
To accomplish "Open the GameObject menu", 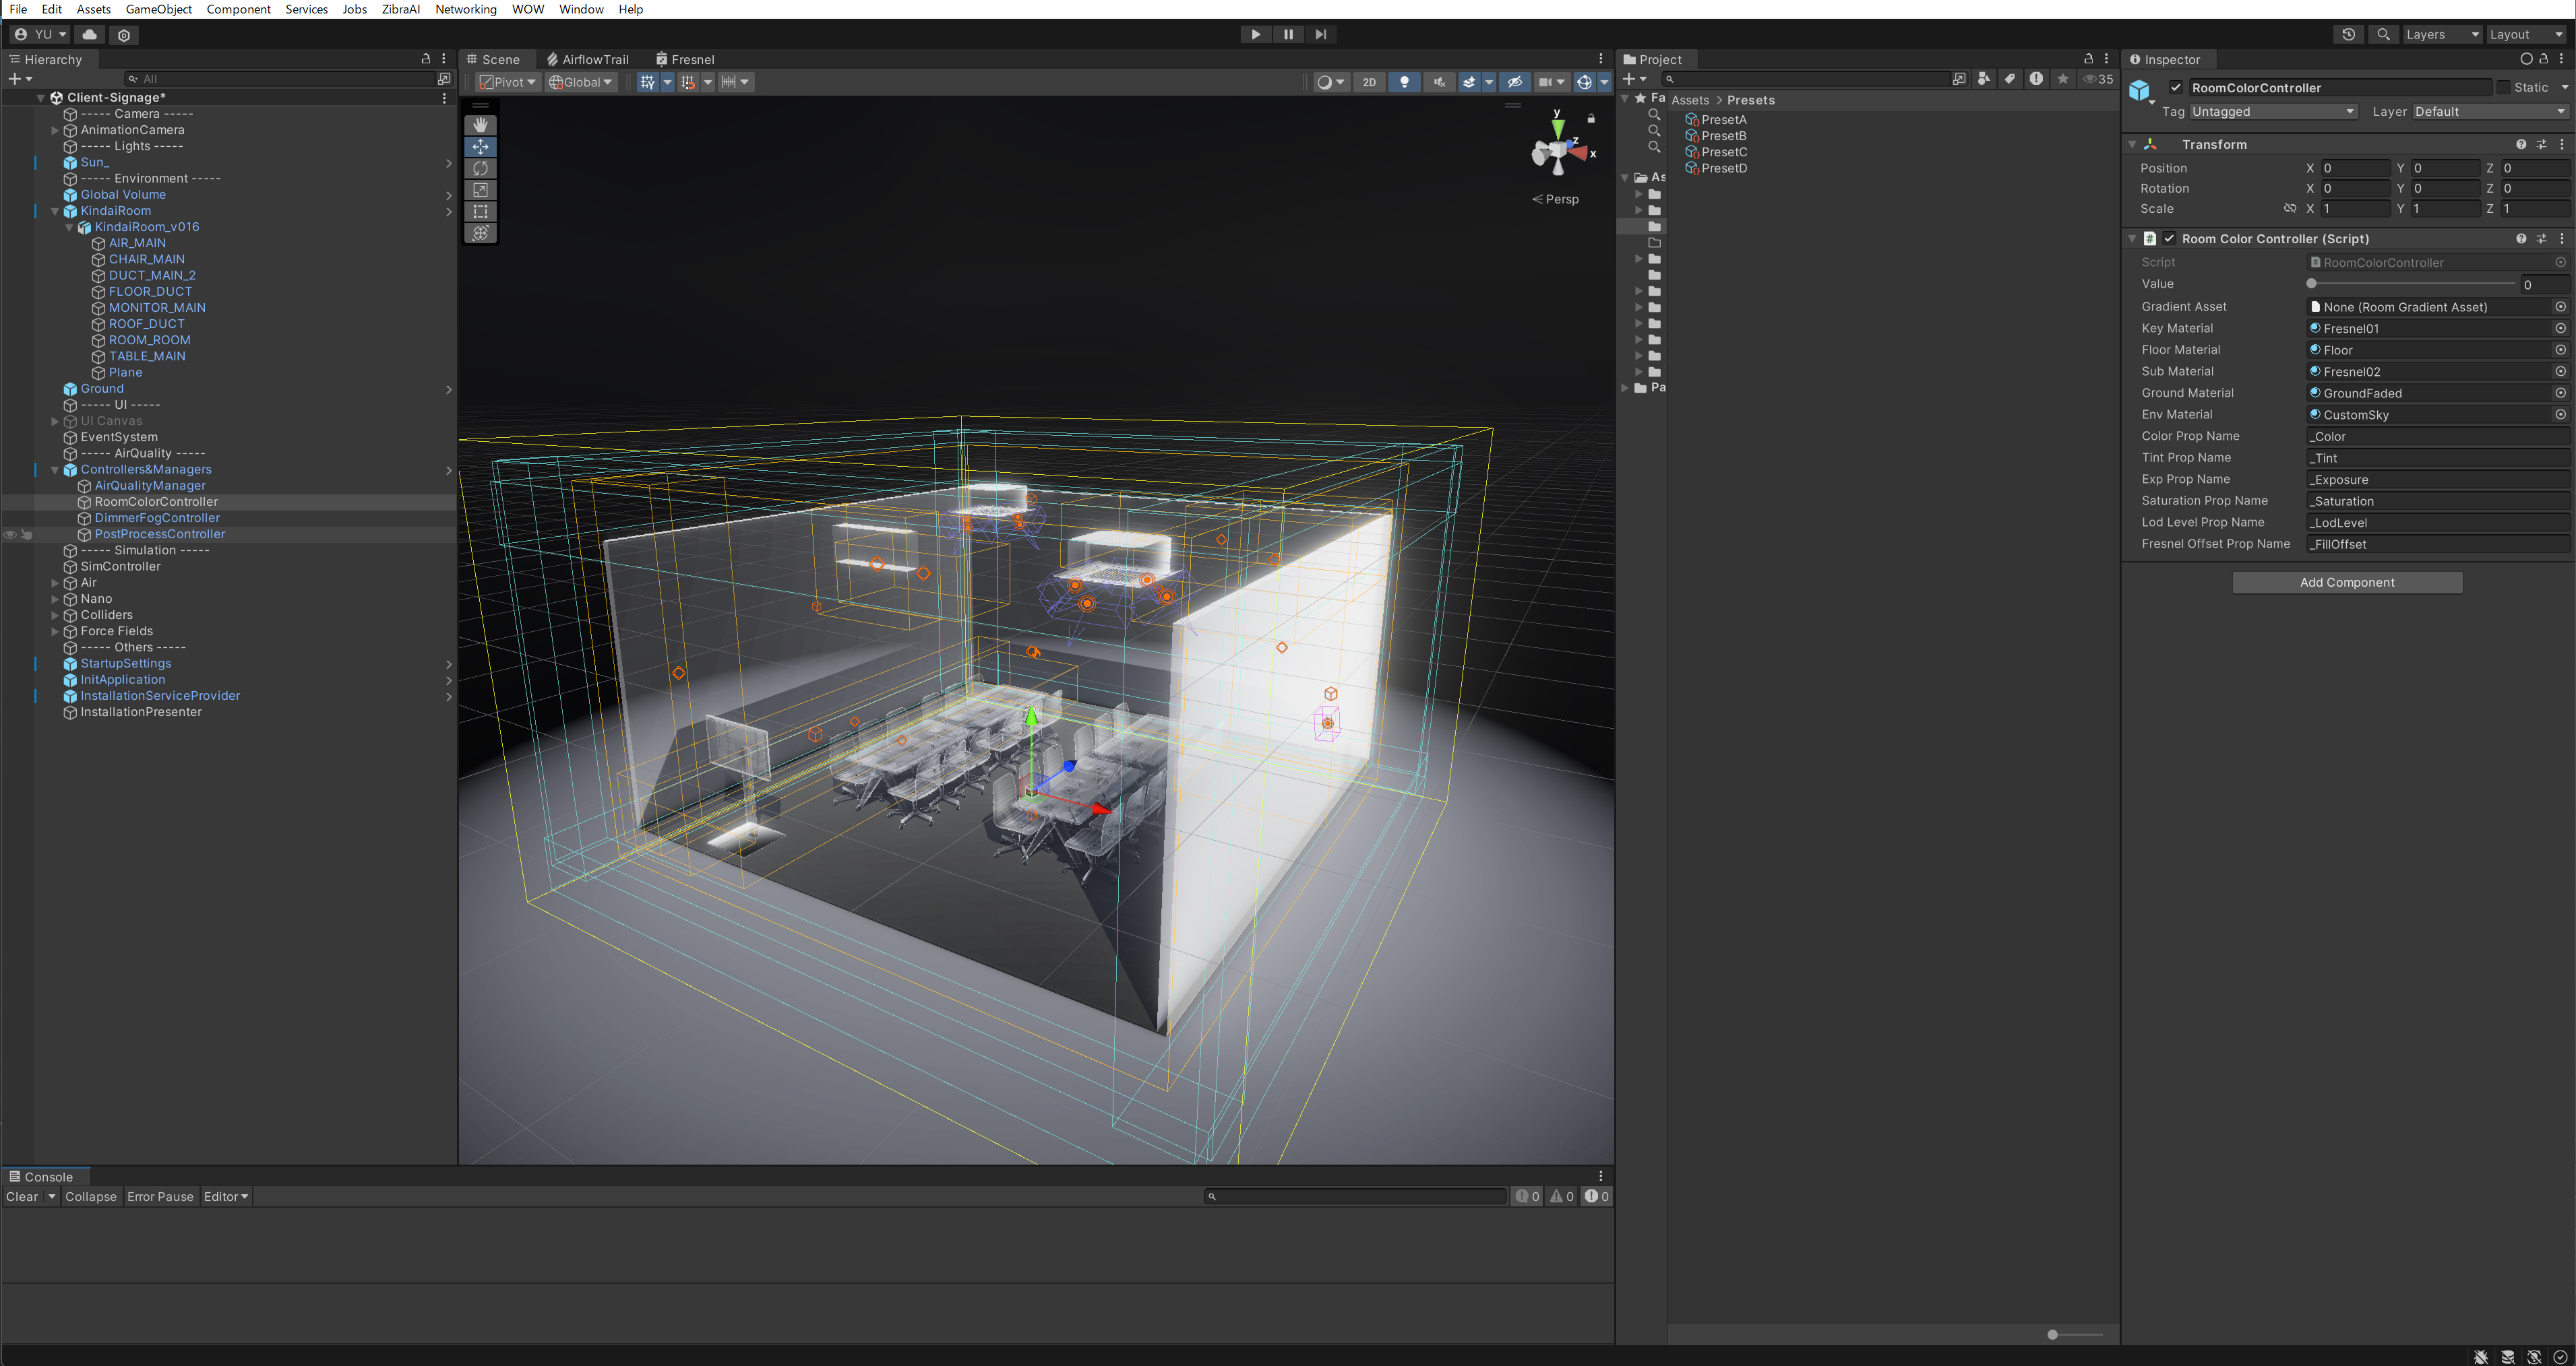I will click(x=158, y=9).
